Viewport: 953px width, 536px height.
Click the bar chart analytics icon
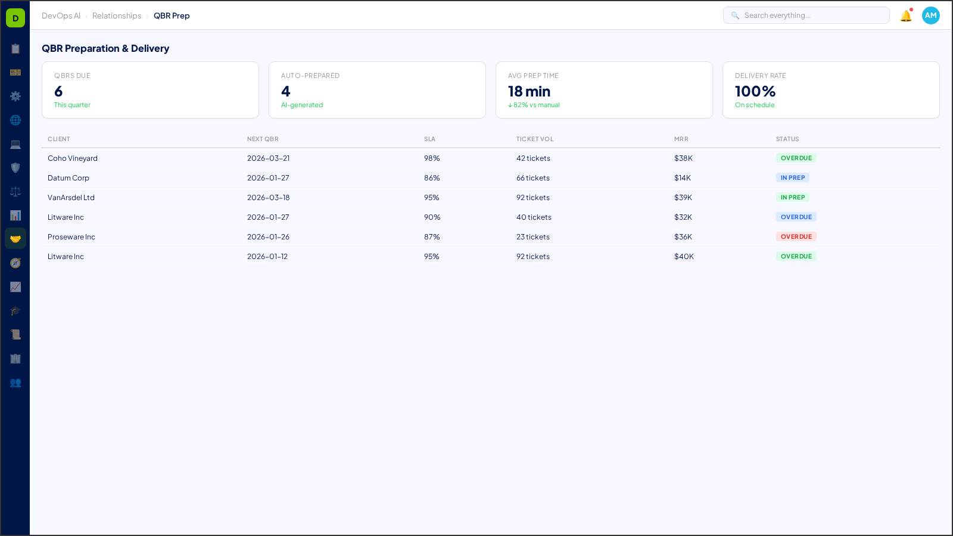15,215
